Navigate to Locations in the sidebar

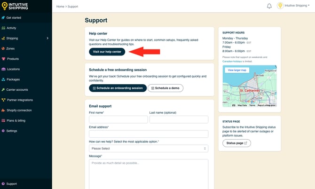click(13, 69)
